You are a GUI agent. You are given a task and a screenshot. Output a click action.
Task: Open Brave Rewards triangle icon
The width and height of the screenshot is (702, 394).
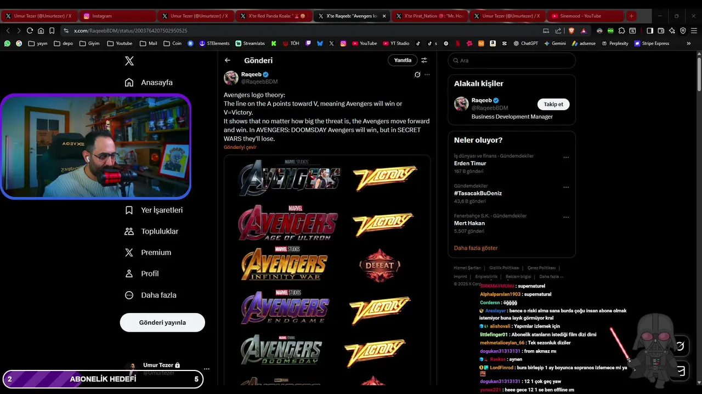pos(584,31)
